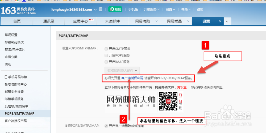Toggle the 开启客户端删除邮件提醒 checkbox
This screenshot has height=133, width=266.
click(106, 126)
